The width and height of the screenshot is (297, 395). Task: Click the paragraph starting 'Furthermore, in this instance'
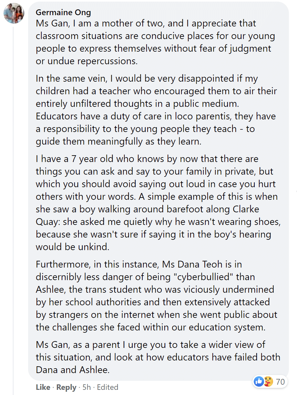pyautogui.click(x=157, y=296)
